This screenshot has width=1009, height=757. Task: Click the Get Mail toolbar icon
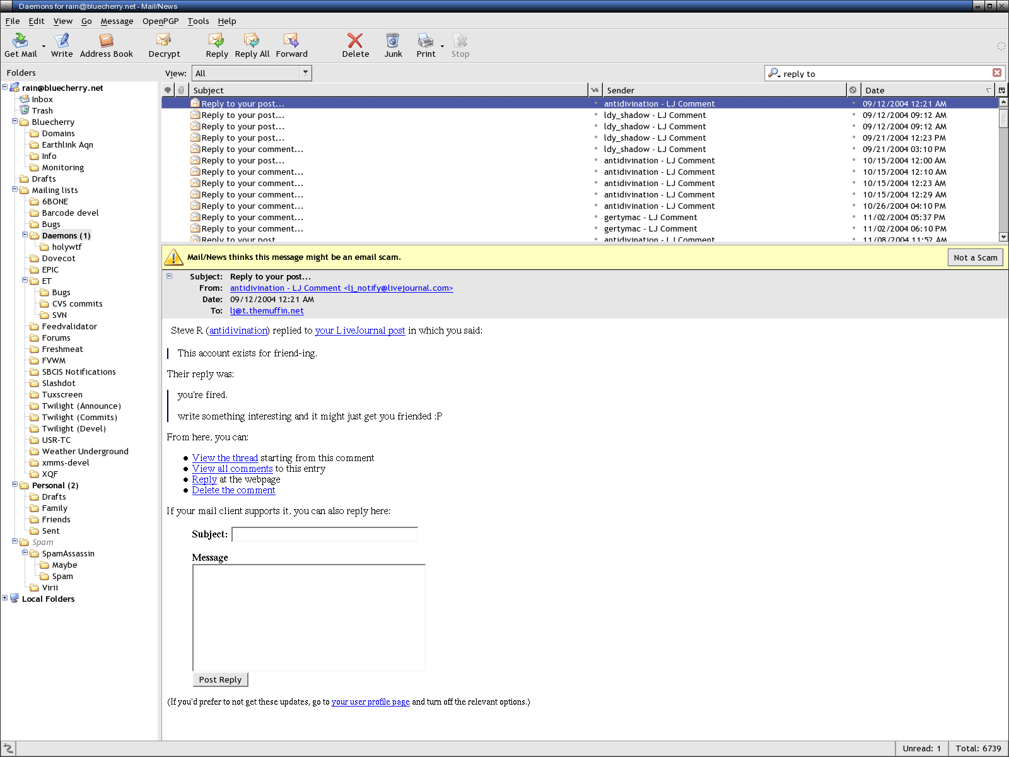[x=20, y=40]
